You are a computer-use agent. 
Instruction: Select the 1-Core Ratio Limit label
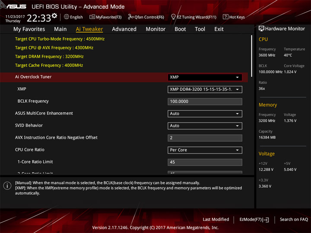[35, 162]
